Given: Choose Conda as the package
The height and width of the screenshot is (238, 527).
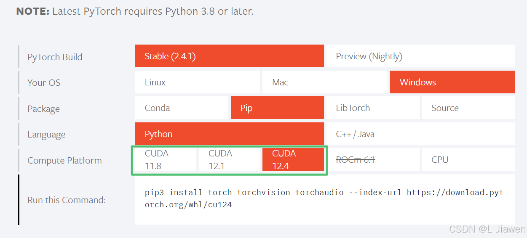Looking at the screenshot, I should pos(182,108).
